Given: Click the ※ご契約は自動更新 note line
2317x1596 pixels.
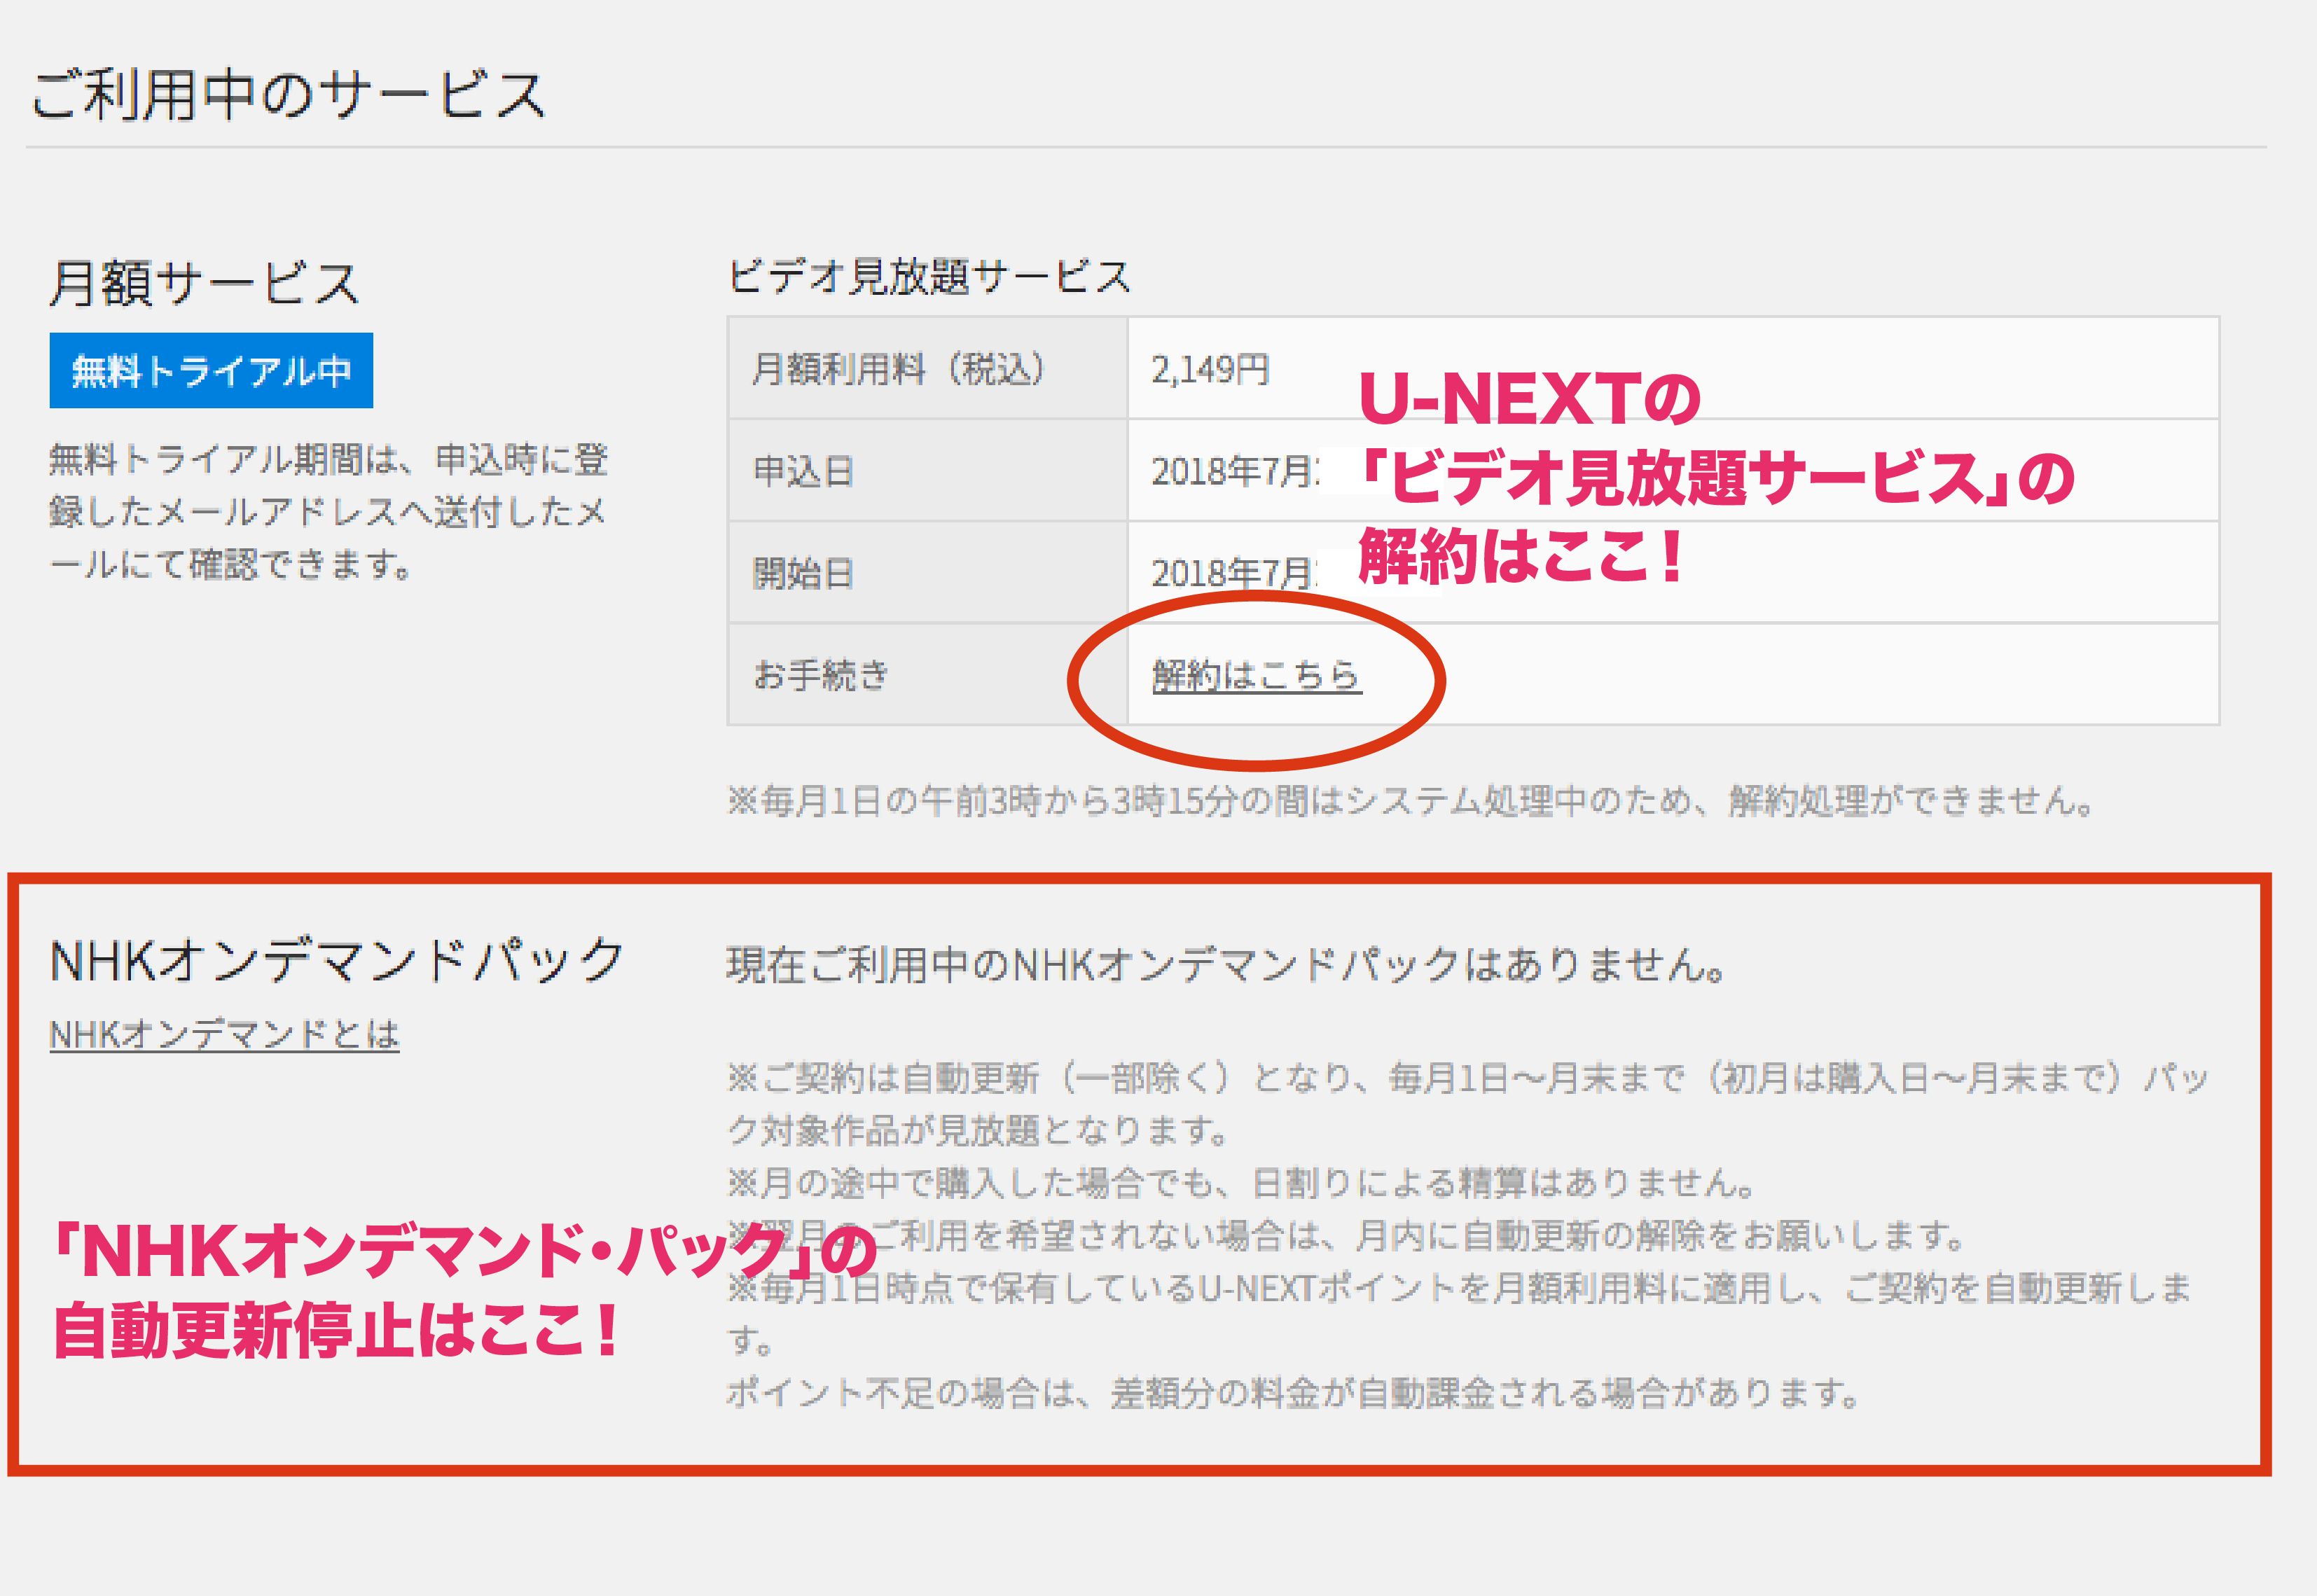Looking at the screenshot, I should [x=1467, y=1104].
